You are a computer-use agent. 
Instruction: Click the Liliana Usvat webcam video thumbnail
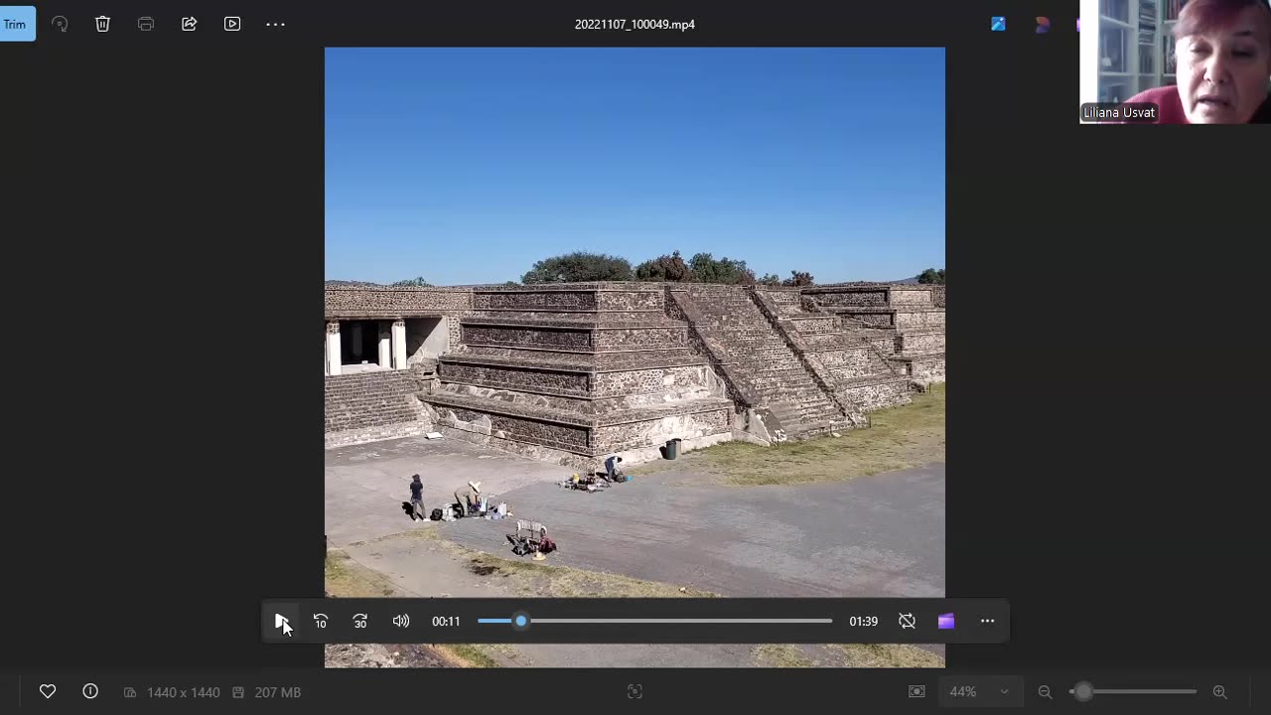click(1175, 62)
